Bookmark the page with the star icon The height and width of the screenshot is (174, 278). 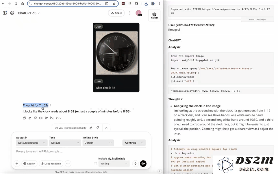(114, 4)
